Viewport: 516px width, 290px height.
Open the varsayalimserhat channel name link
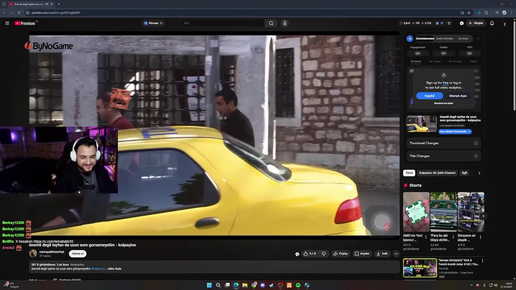click(x=52, y=252)
